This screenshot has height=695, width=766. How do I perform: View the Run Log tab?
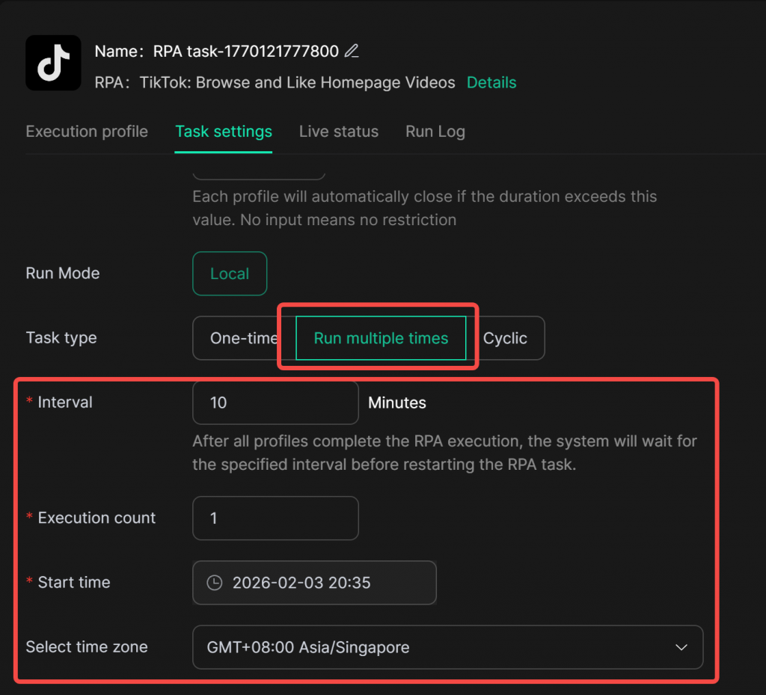pos(435,132)
